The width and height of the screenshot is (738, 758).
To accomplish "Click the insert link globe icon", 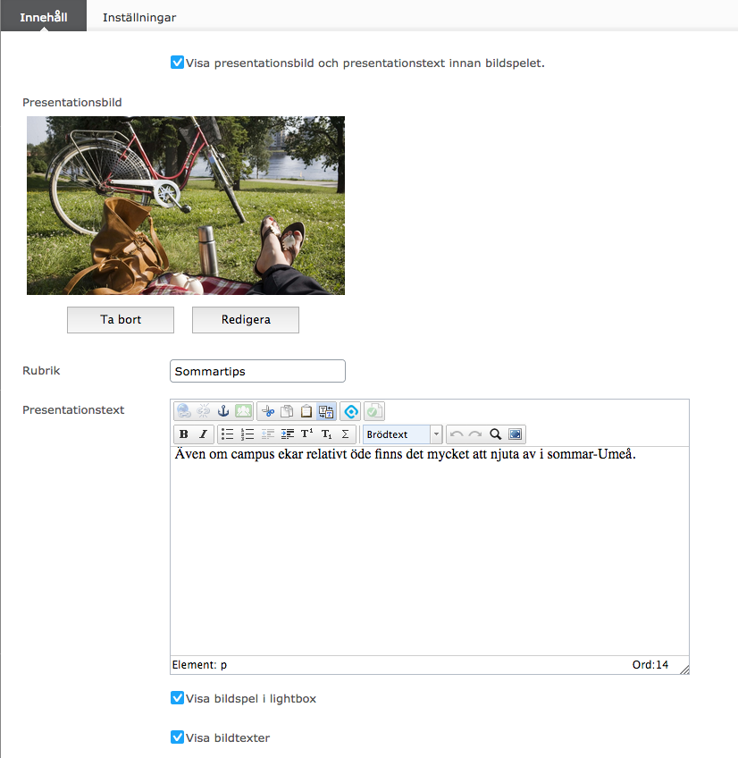I will [184, 411].
